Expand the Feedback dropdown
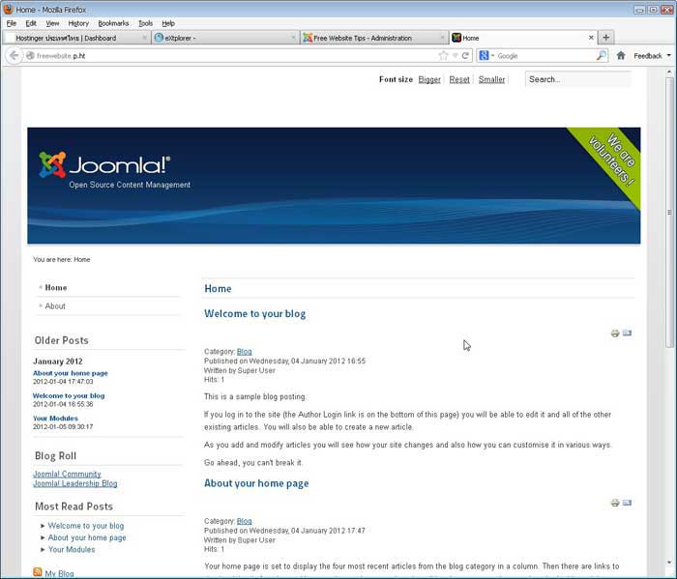677x579 pixels. [669, 56]
